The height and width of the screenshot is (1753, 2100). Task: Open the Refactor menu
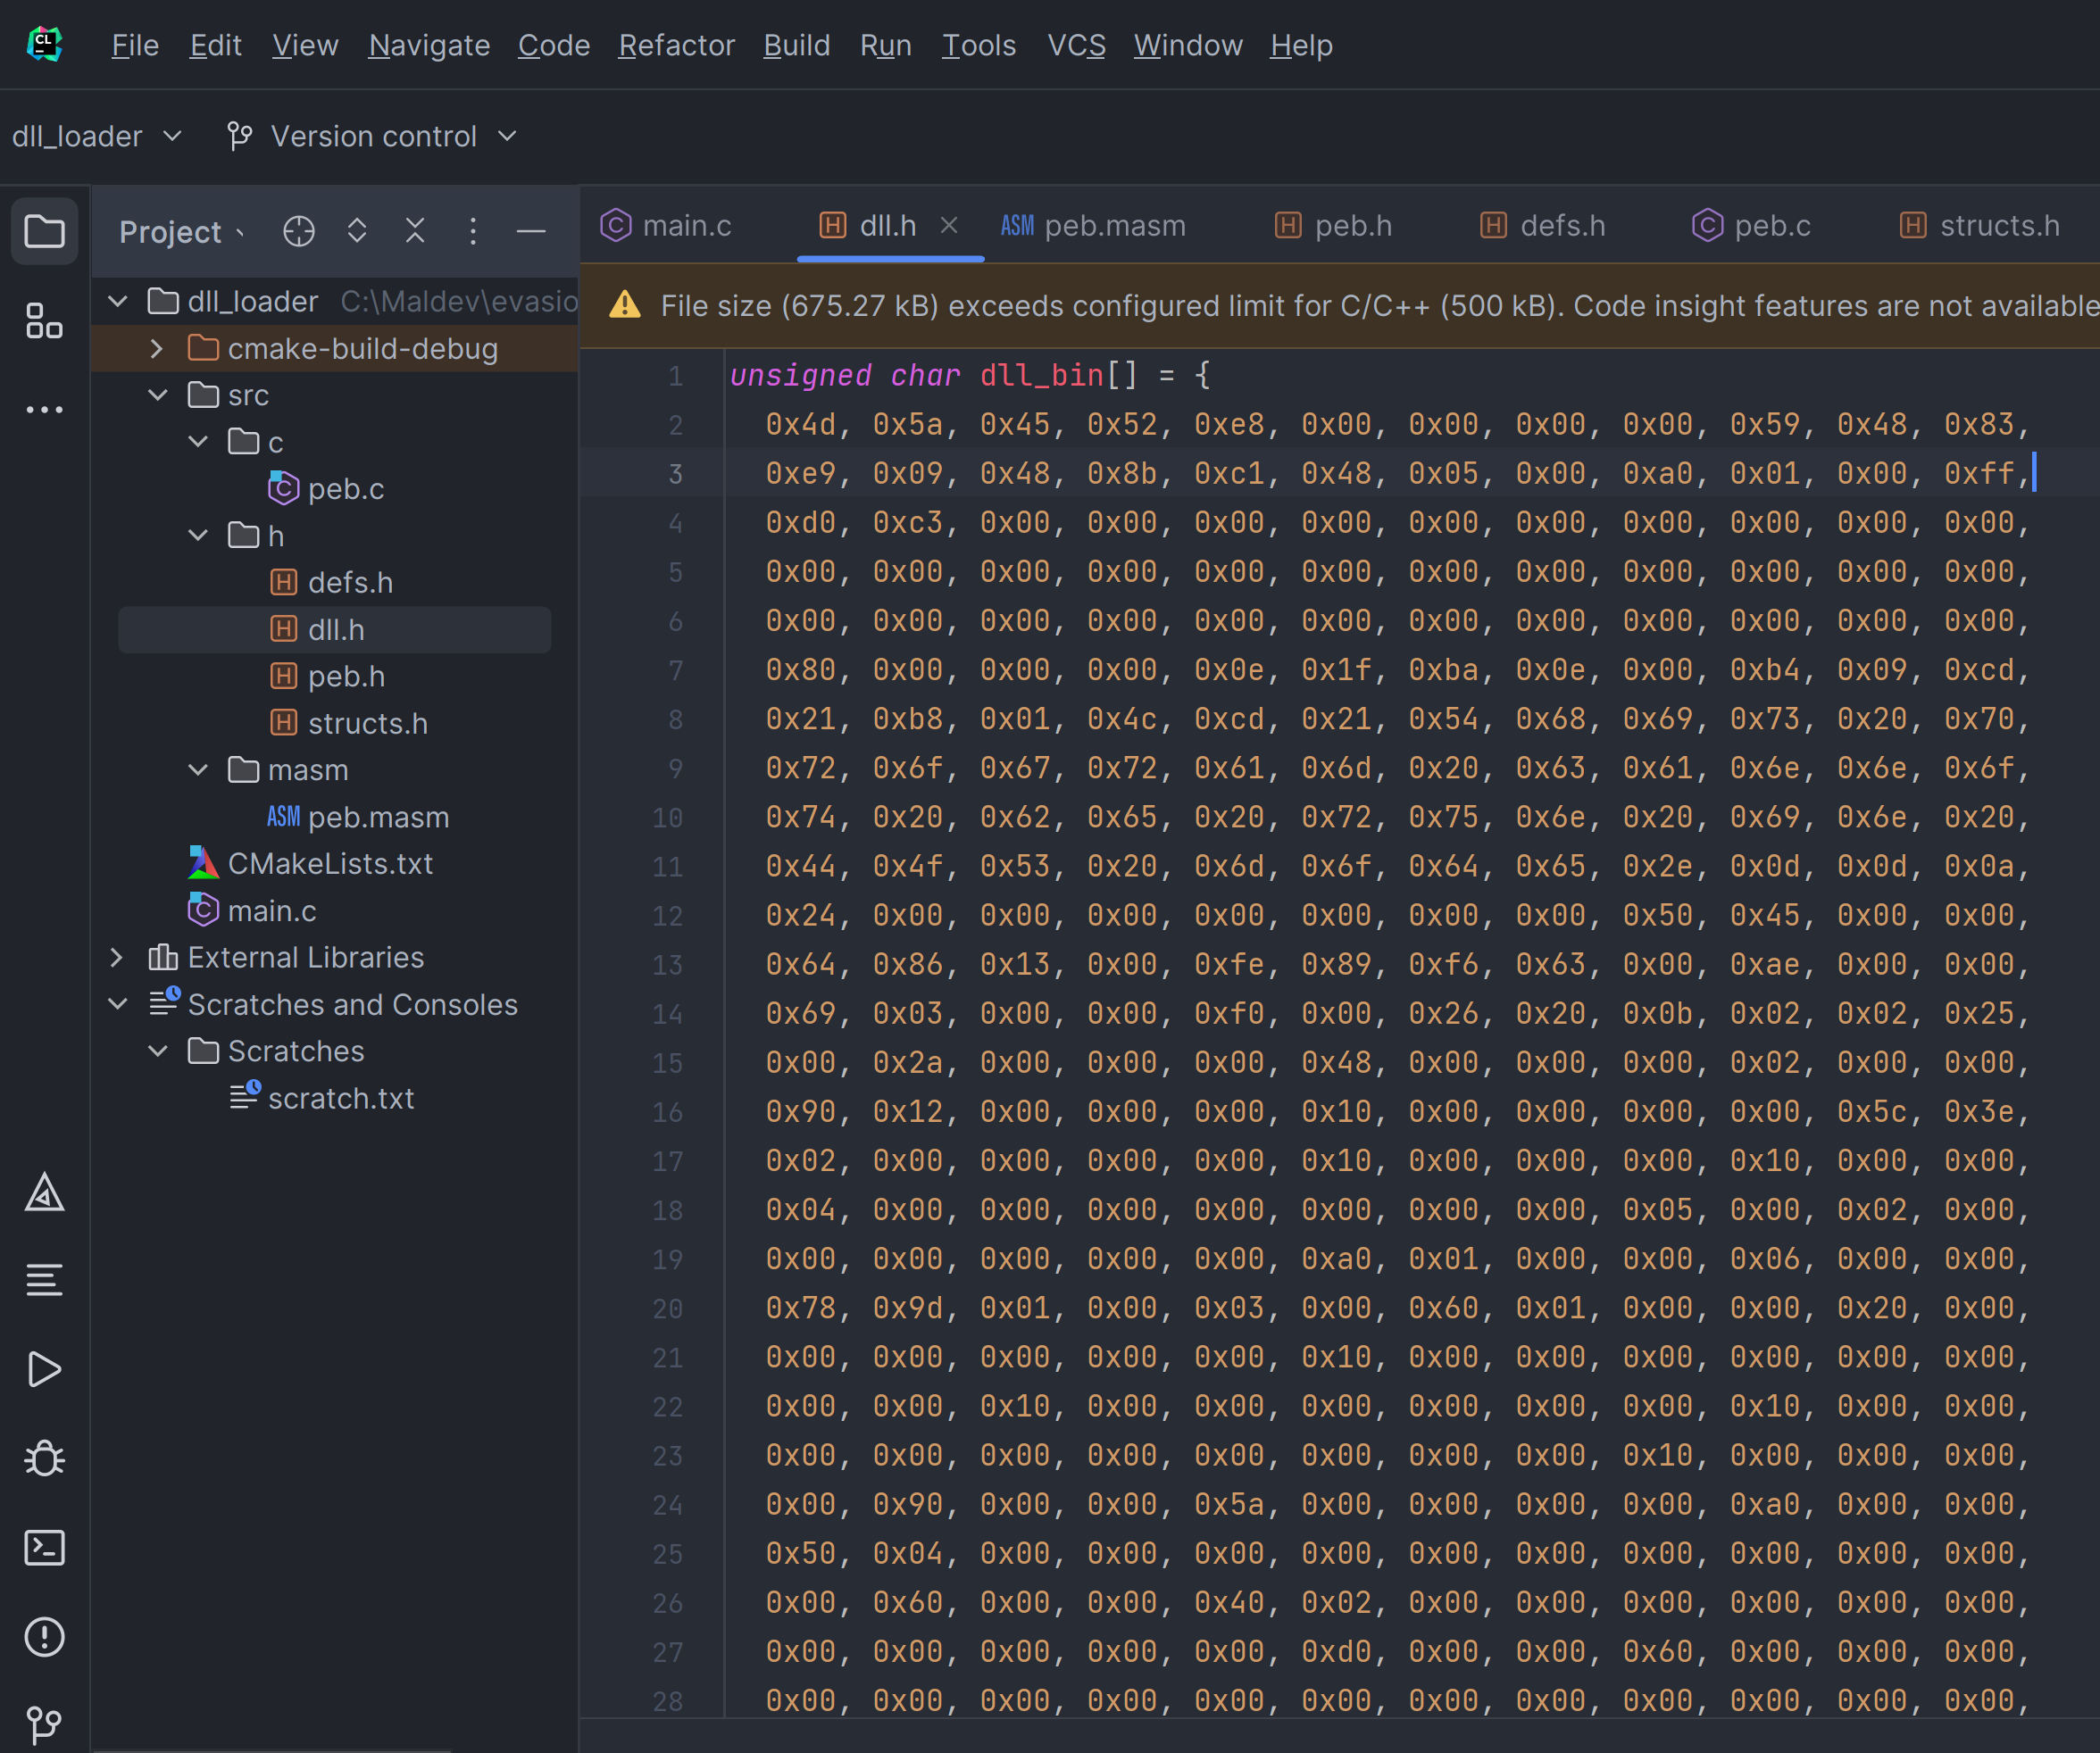click(x=676, y=45)
